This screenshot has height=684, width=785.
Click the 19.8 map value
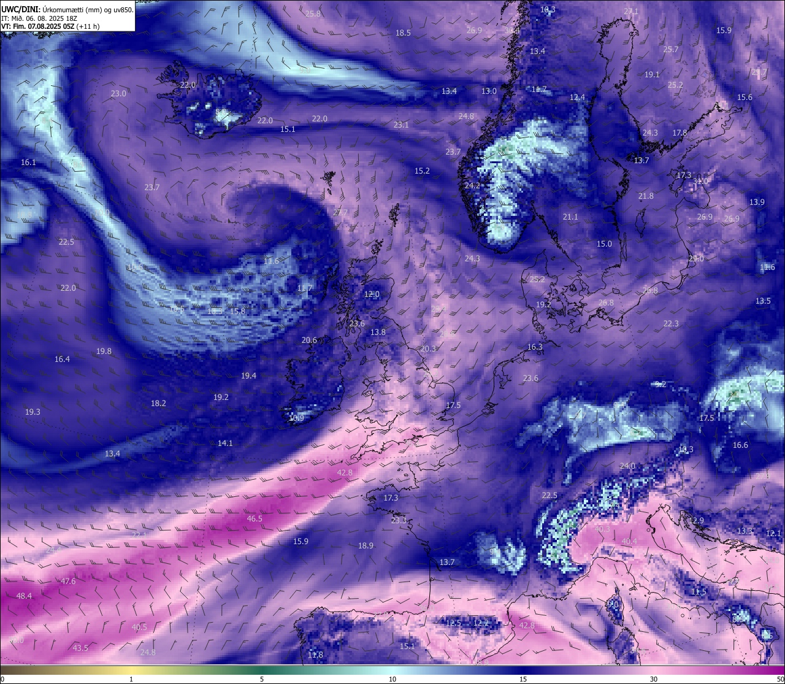click(104, 351)
